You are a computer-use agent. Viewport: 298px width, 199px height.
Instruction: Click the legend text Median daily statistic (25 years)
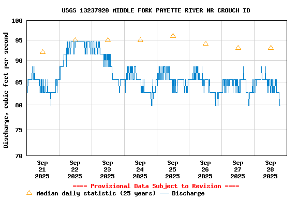(x=96, y=193)
